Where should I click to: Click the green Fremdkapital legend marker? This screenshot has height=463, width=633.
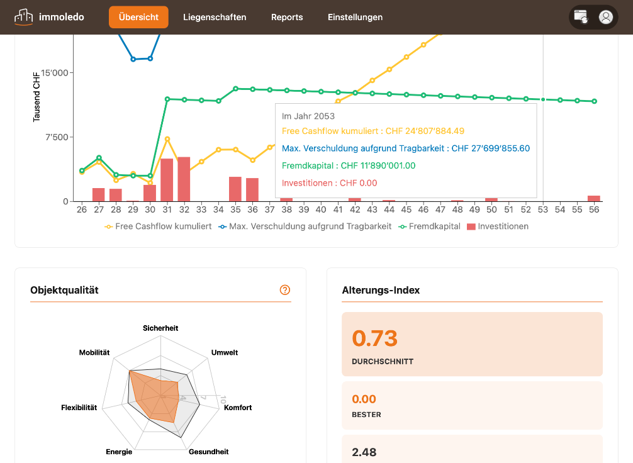(402, 227)
